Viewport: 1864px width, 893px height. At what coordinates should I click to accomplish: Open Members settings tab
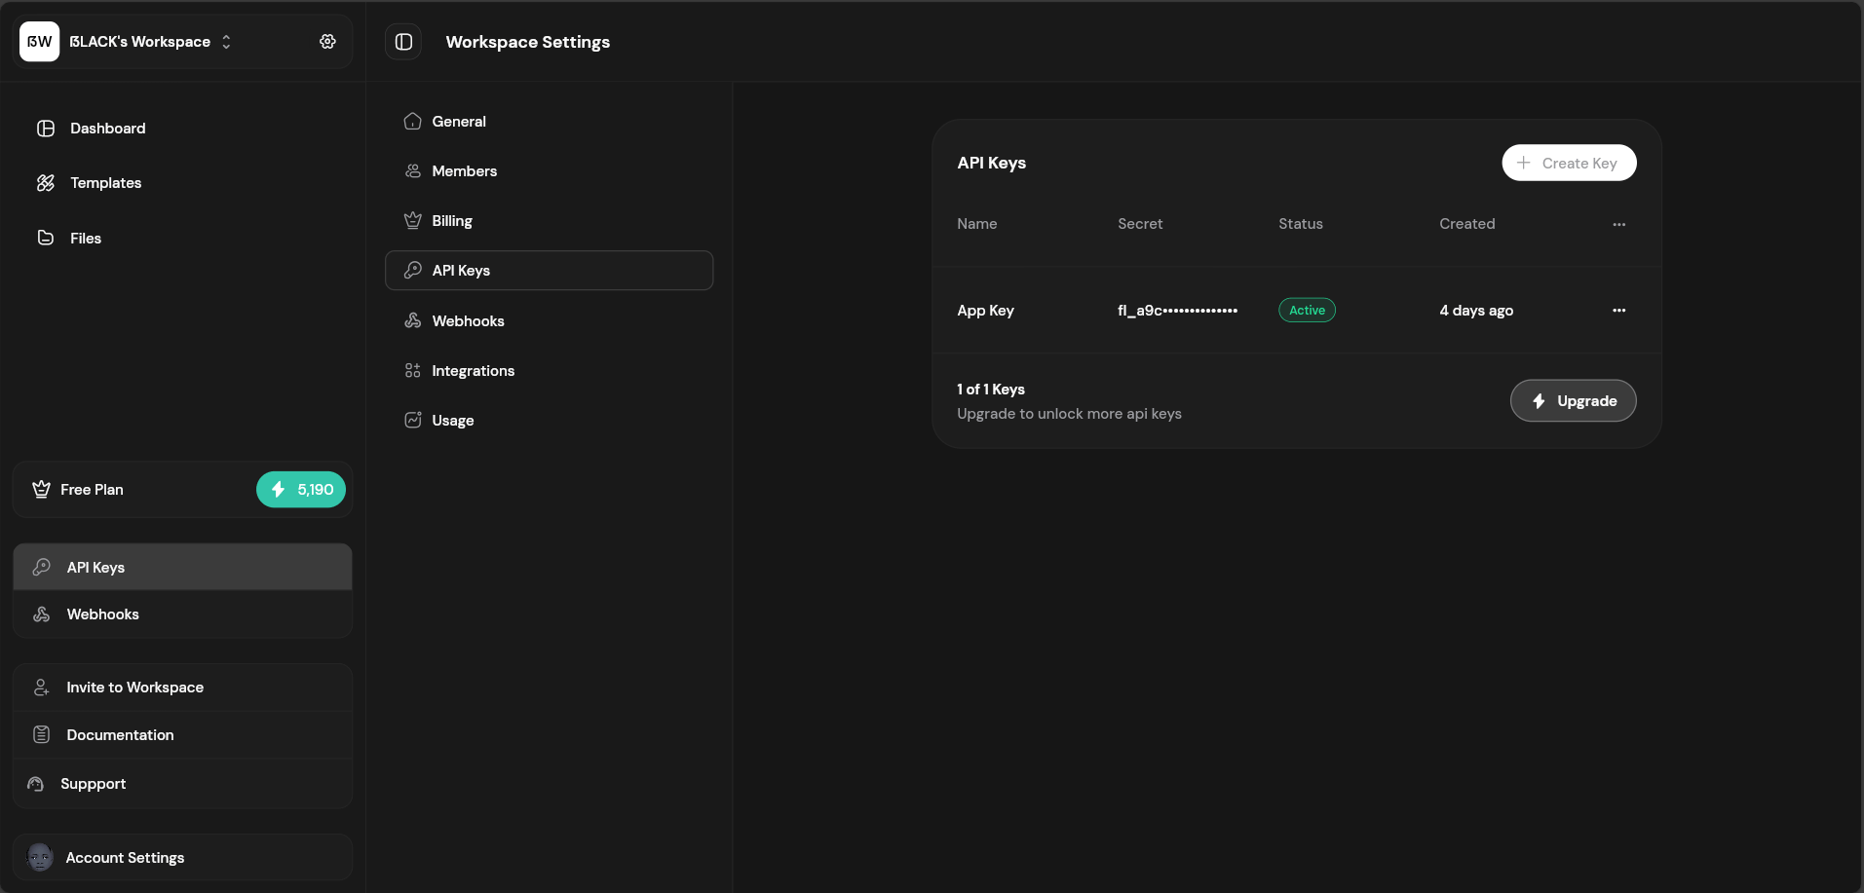[x=550, y=171]
